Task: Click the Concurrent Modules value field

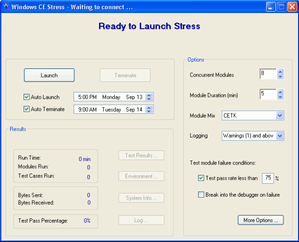Action: point(268,74)
